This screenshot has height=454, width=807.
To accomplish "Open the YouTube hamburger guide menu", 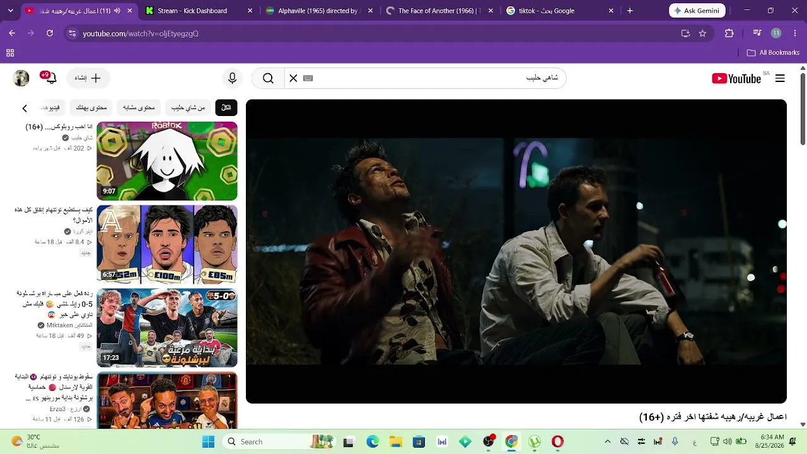I will click(x=780, y=78).
